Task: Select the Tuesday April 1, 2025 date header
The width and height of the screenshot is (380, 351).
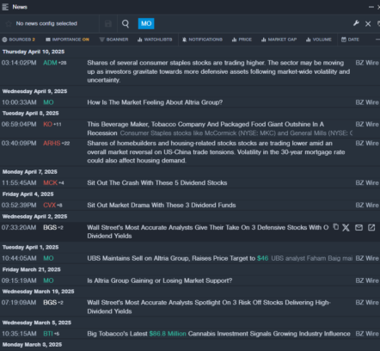Action: (30, 247)
